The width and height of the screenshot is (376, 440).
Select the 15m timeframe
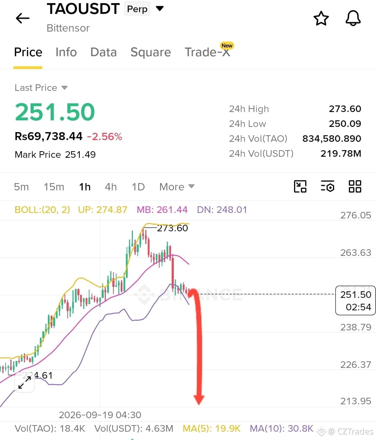(x=54, y=187)
